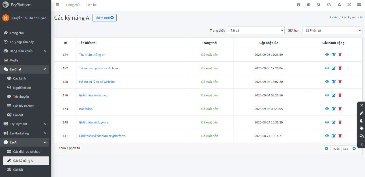Click the 'Thêm mới' button
The height and width of the screenshot is (177, 365).
pos(104,18)
